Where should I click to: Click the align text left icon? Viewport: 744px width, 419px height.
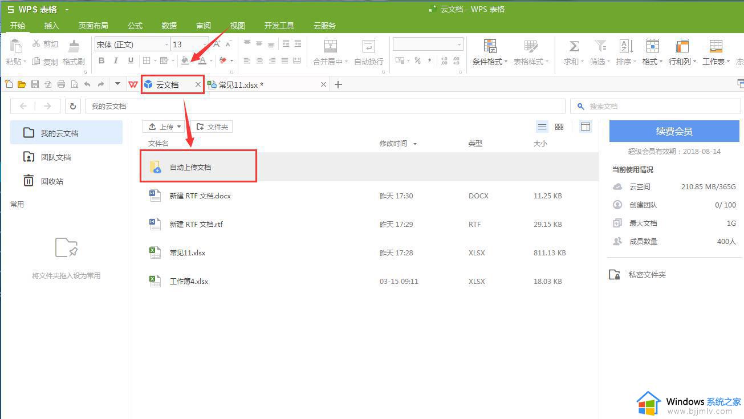(247, 60)
